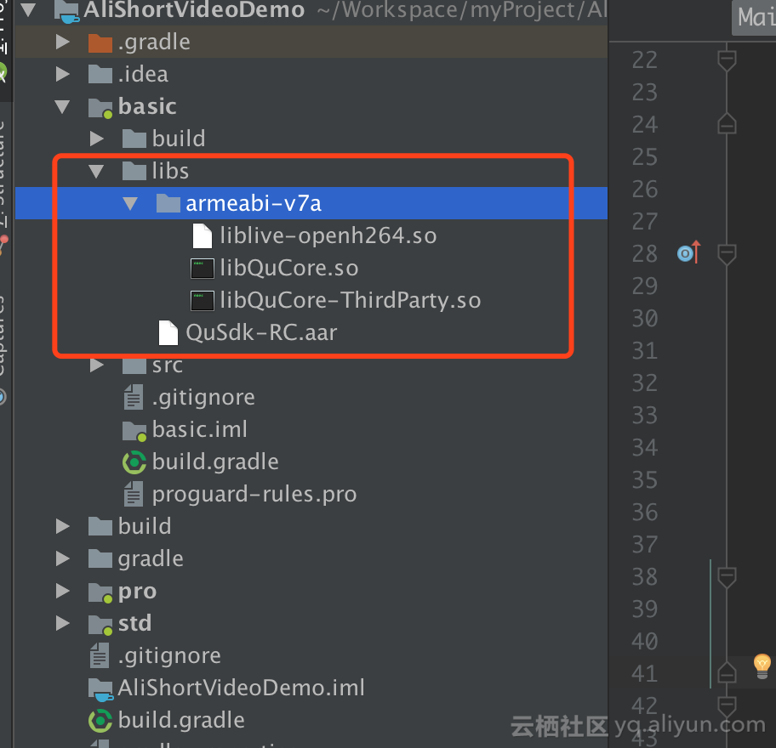Click the basic module folder icon
The width and height of the screenshot is (776, 748).
(100, 107)
